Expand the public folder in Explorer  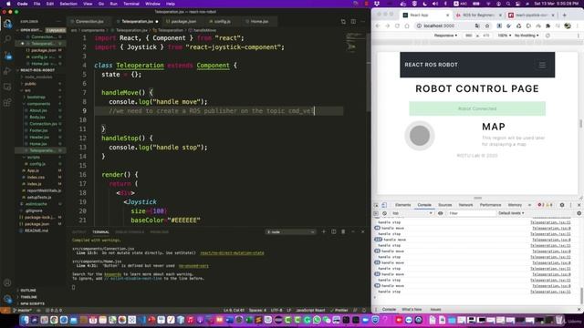coord(30,84)
